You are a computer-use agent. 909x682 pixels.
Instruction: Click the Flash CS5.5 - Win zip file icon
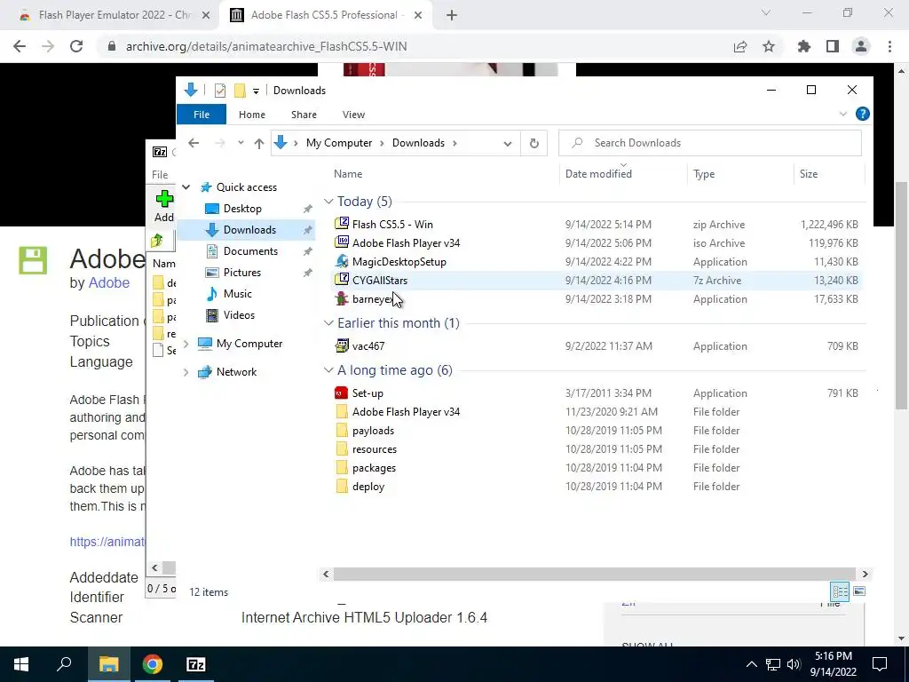(x=342, y=224)
